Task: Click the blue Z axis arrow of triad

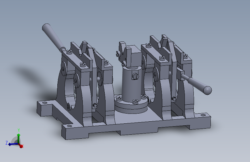Action: point(13,144)
